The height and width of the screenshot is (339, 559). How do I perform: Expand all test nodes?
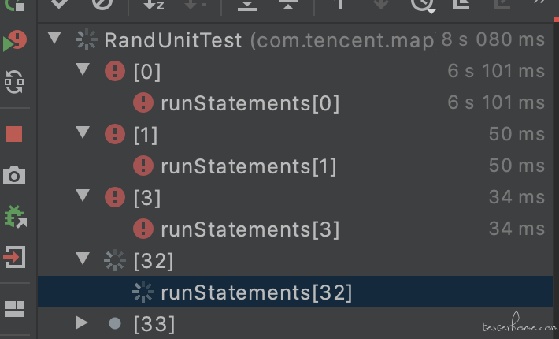tap(247, 4)
